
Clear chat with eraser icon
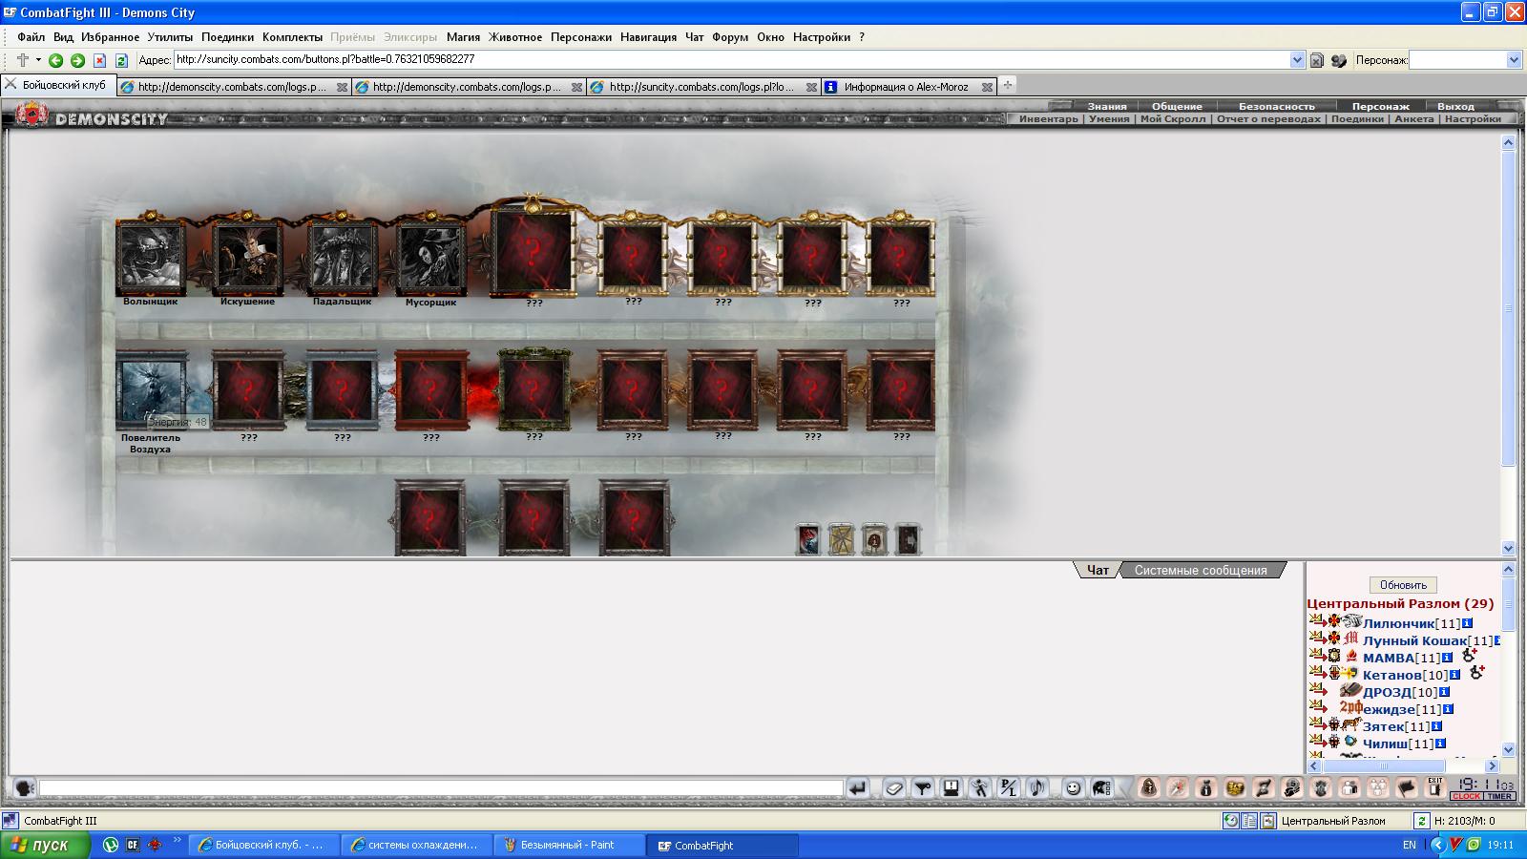894,788
